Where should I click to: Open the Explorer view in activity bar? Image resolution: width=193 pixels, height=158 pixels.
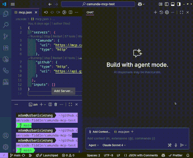pyautogui.click(x=6, y=14)
